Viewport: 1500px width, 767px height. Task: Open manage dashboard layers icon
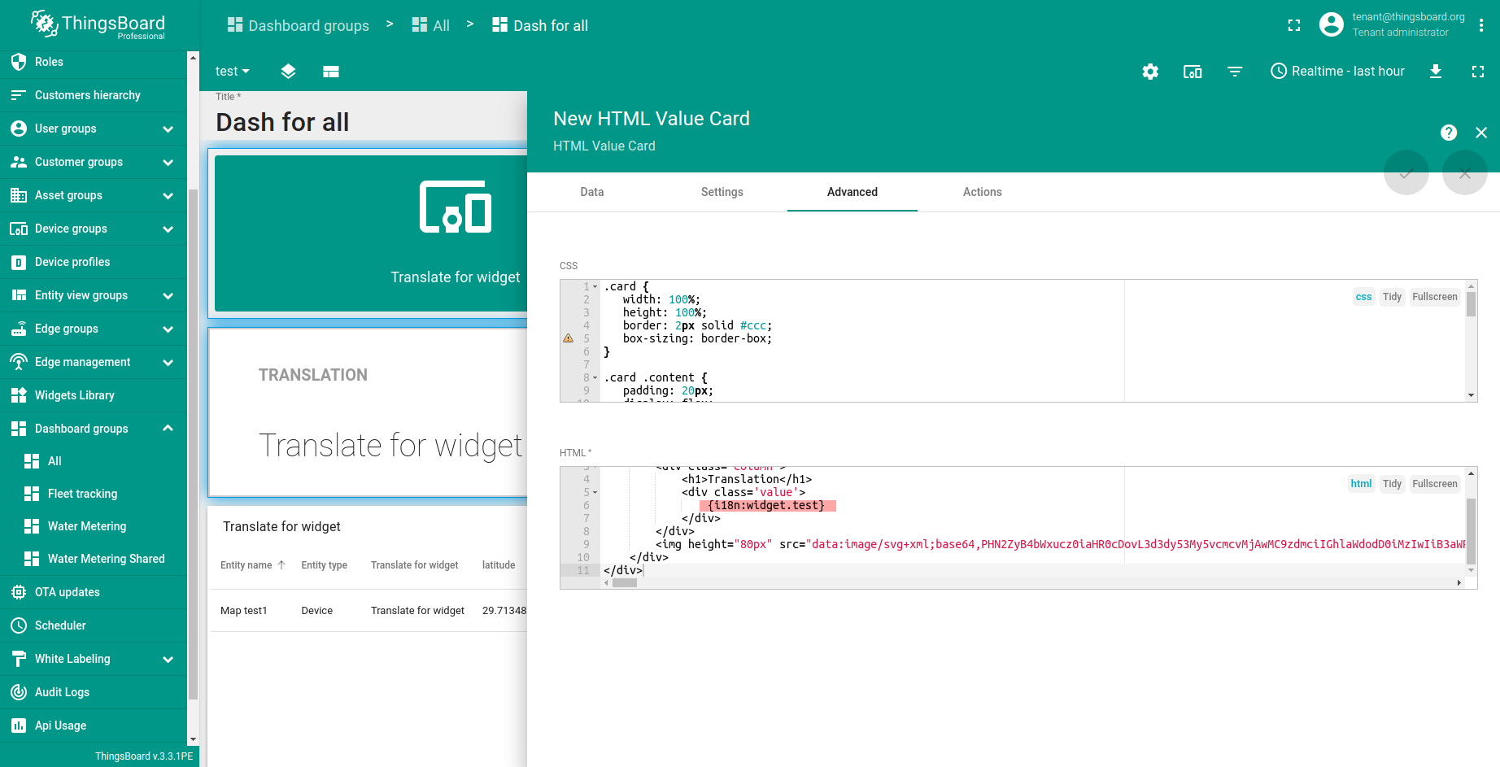coord(288,72)
